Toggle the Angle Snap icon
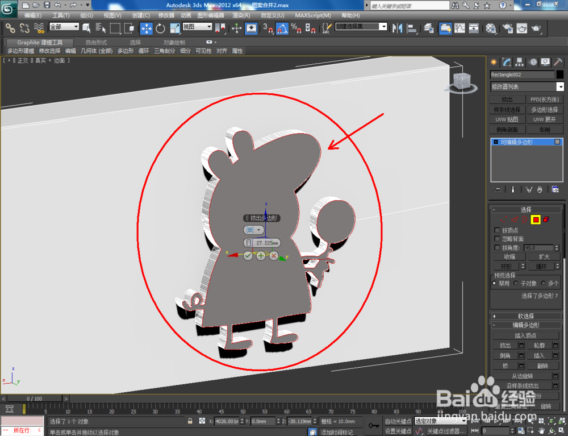Image resolution: width=568 pixels, height=436 pixels. click(x=282, y=28)
